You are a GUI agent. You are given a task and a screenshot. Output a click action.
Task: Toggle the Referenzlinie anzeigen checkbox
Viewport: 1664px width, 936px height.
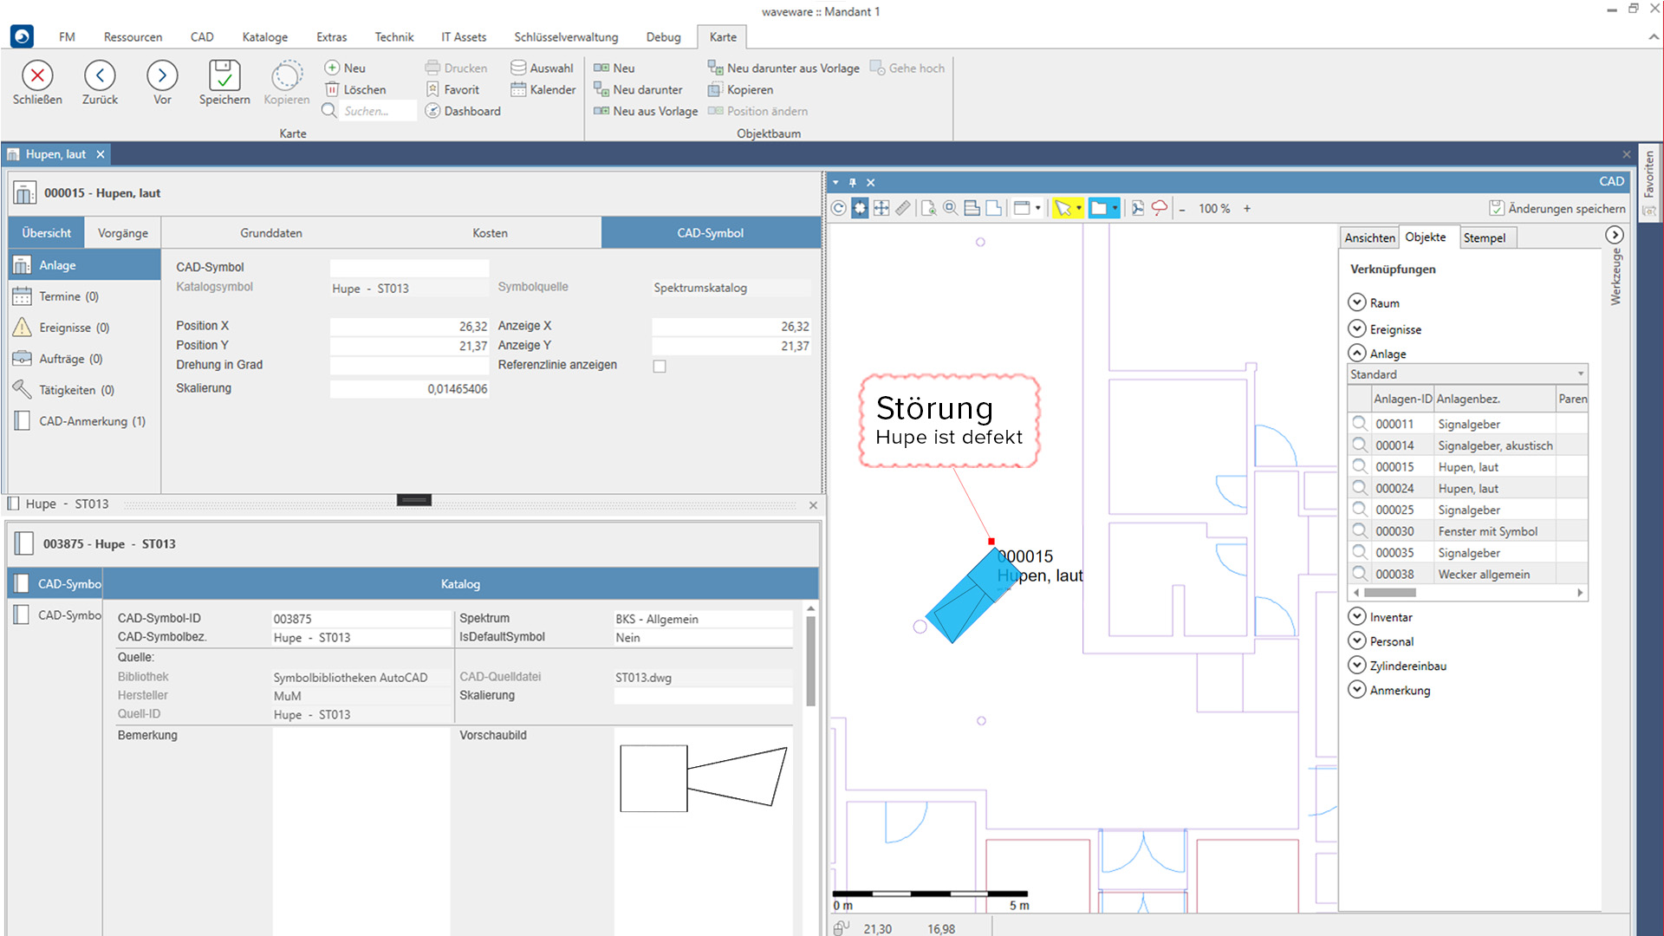[660, 366]
